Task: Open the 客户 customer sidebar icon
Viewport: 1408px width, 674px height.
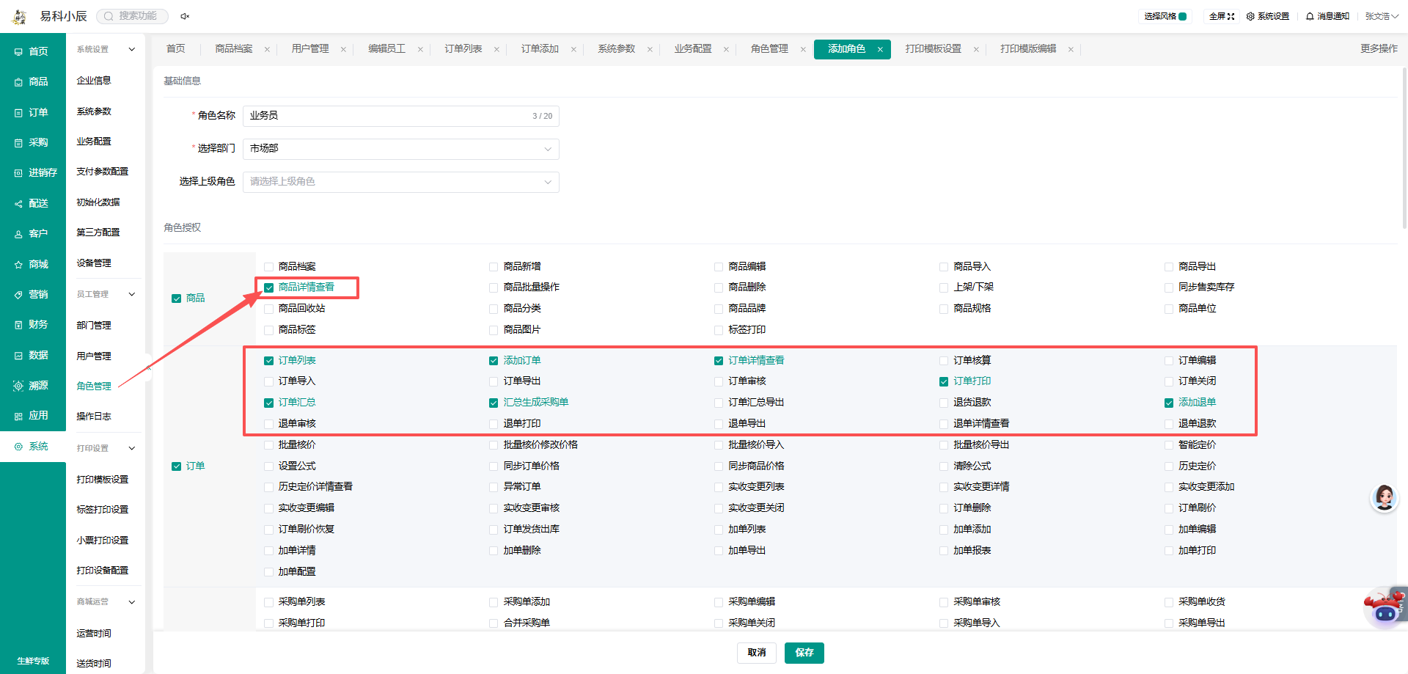Action: [18, 234]
